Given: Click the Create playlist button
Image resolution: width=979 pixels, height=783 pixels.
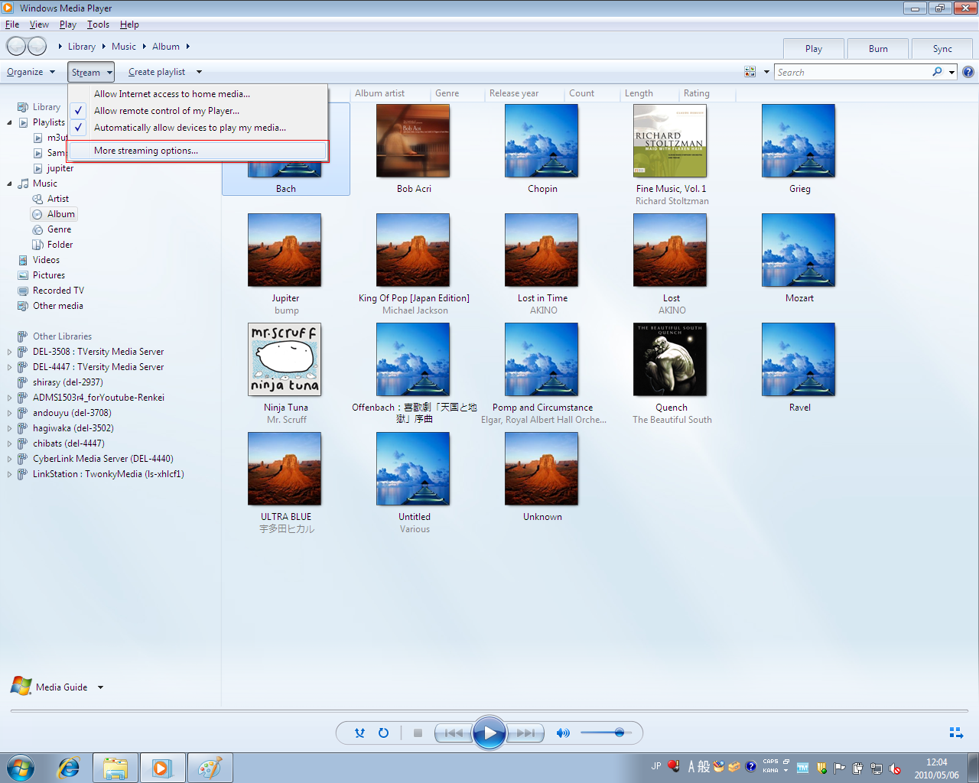Looking at the screenshot, I should [157, 72].
